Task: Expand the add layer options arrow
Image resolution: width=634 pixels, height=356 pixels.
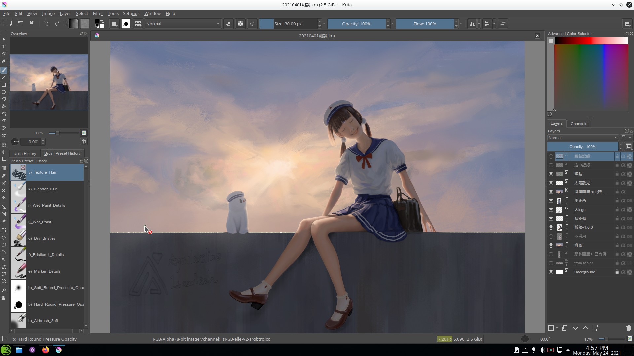Action: tap(557, 328)
